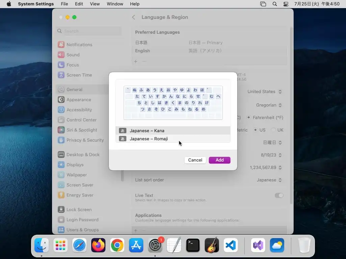The image size is (346, 259).
Task: Open Login Password settings
Action: coord(82,220)
